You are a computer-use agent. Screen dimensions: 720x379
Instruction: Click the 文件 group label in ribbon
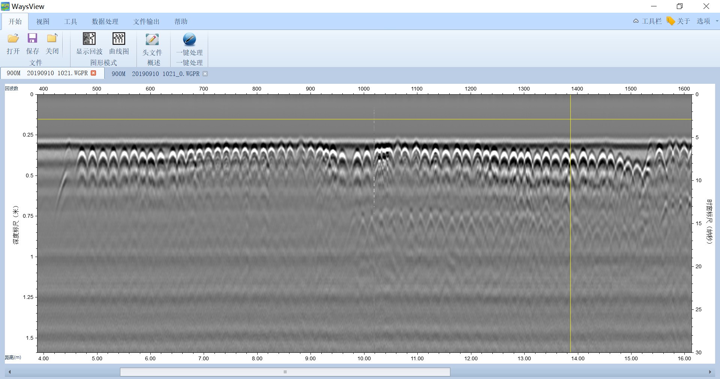(x=36, y=62)
